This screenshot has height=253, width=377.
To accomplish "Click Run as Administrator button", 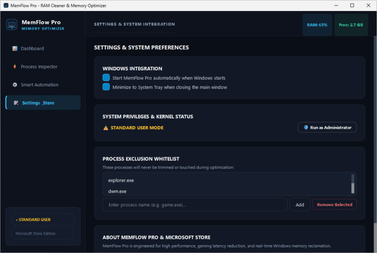I will point(327,127).
